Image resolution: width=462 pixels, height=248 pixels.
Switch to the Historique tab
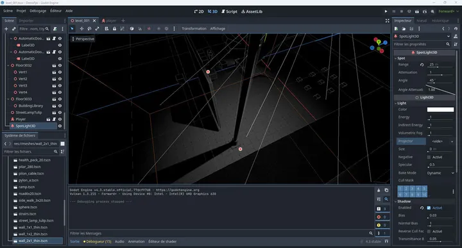click(440, 21)
